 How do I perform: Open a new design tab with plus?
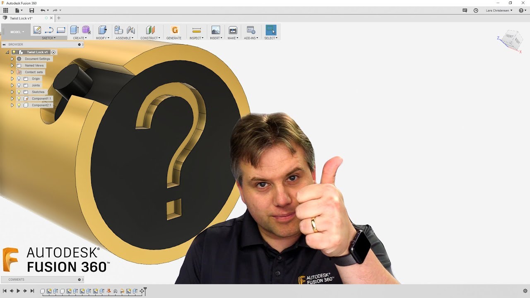coord(59,18)
